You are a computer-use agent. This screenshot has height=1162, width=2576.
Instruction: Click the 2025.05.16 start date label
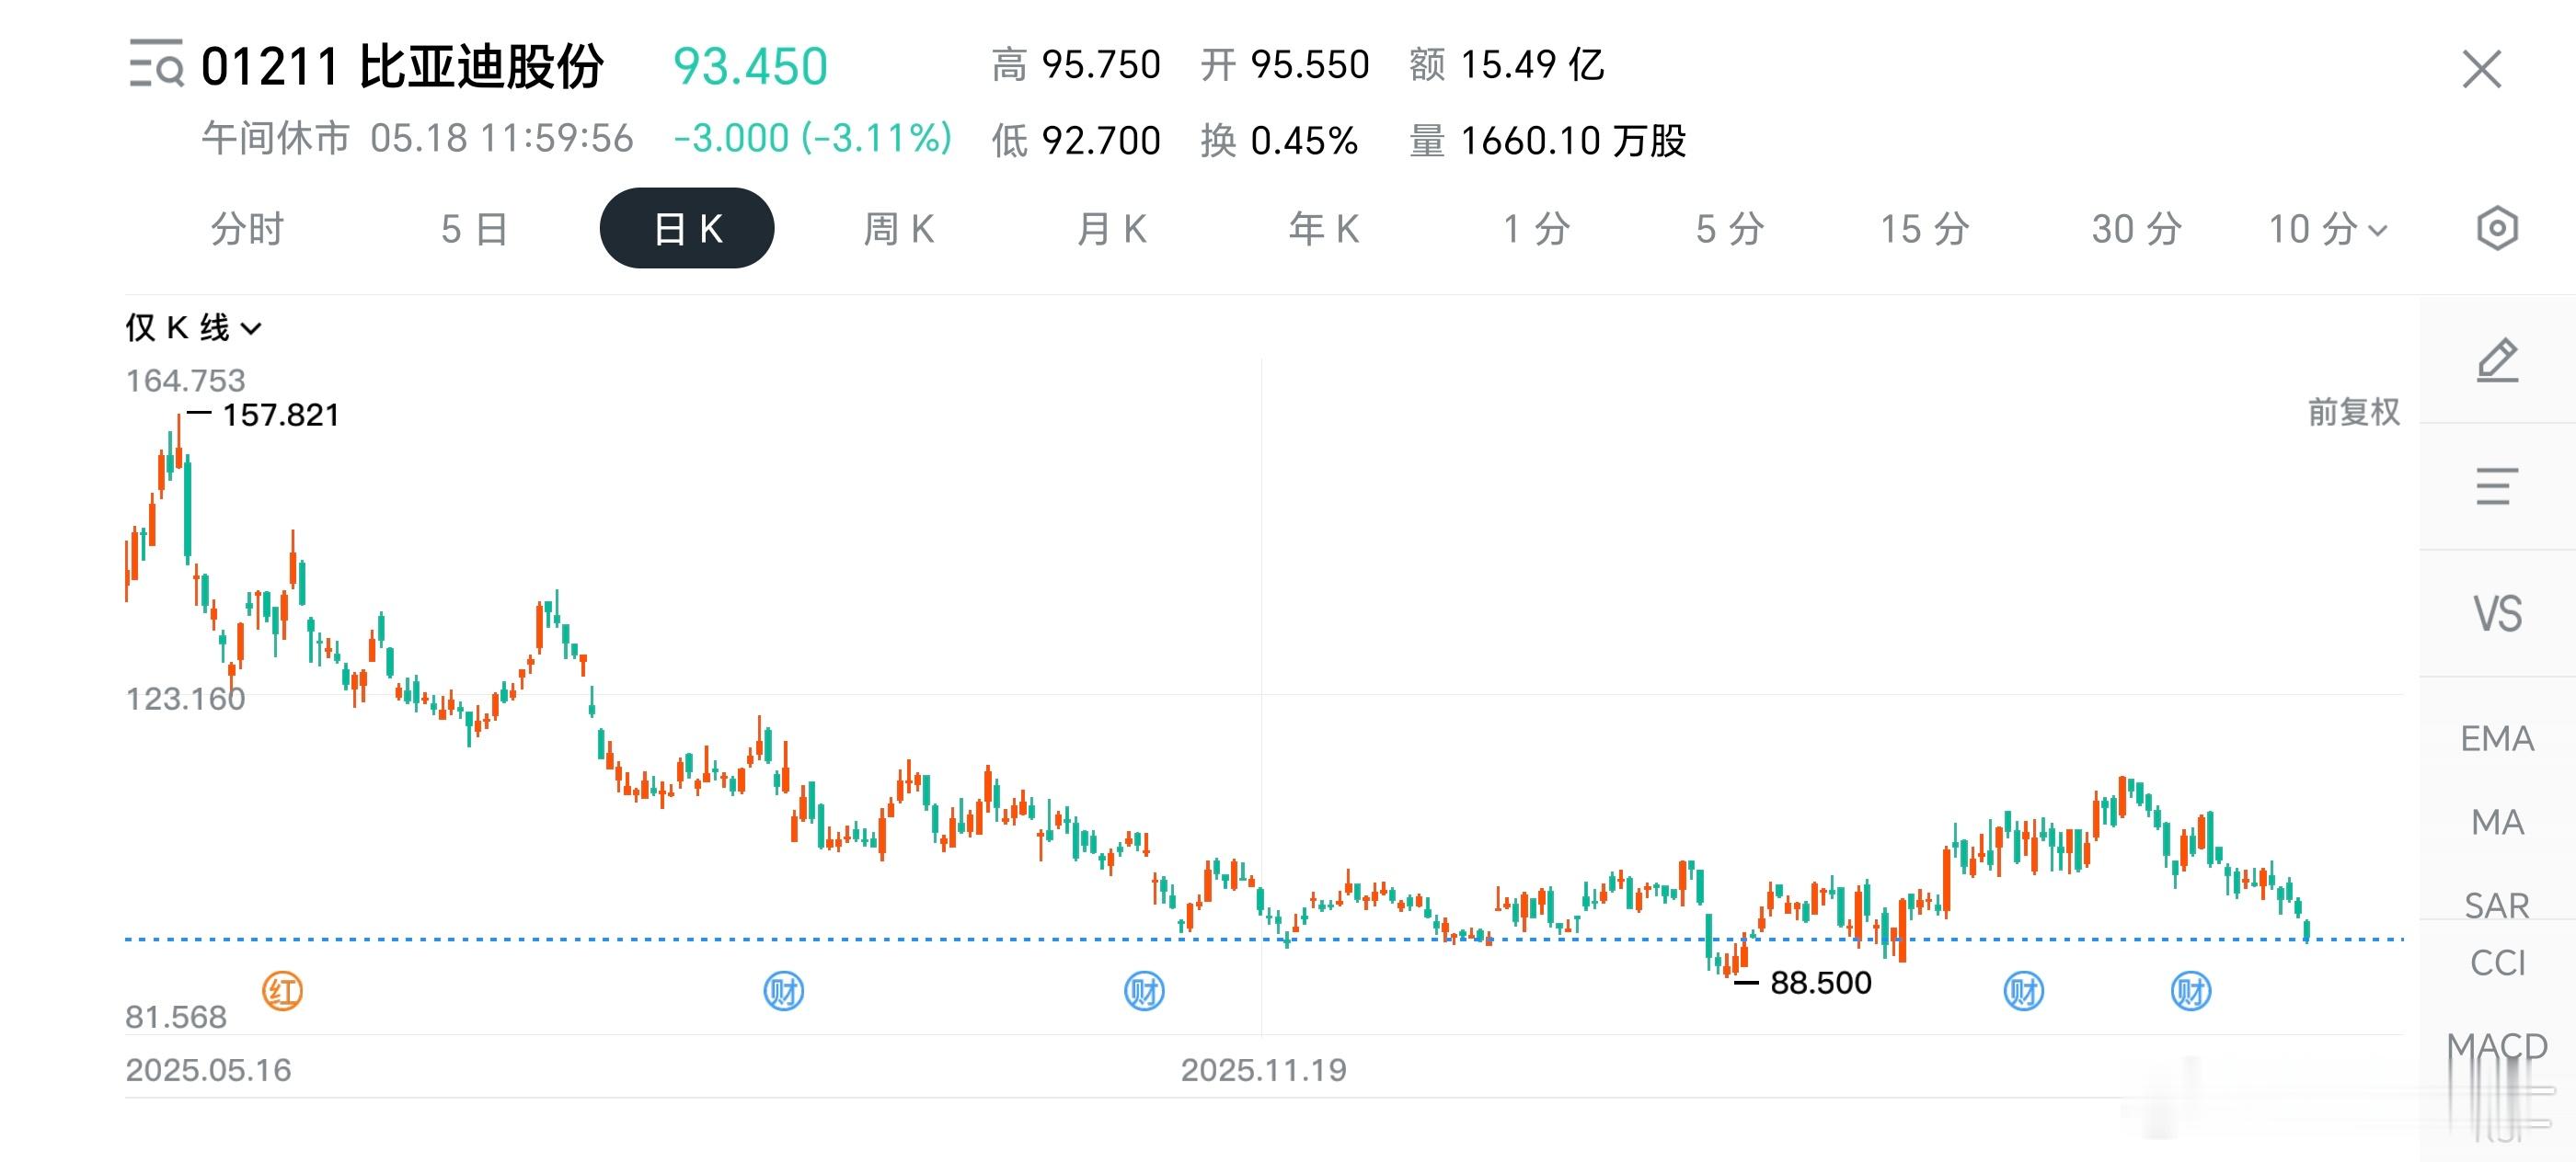(208, 1070)
